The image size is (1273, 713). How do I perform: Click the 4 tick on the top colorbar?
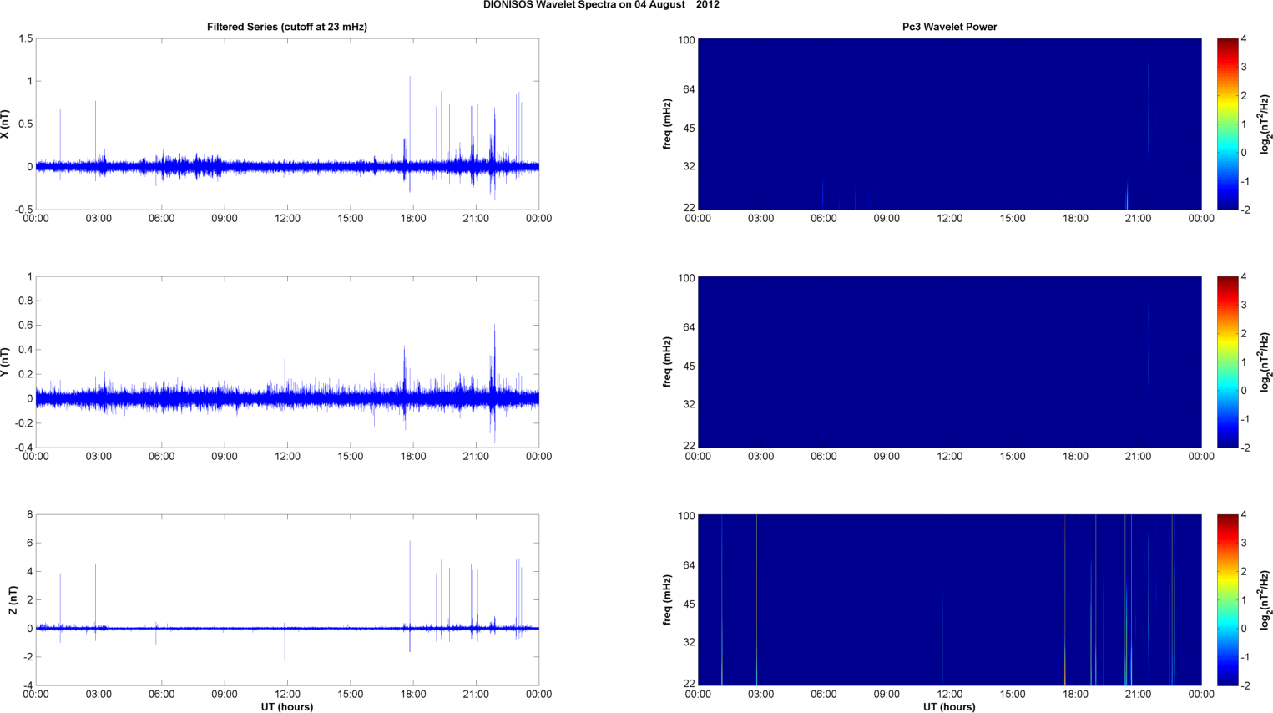tap(1244, 38)
